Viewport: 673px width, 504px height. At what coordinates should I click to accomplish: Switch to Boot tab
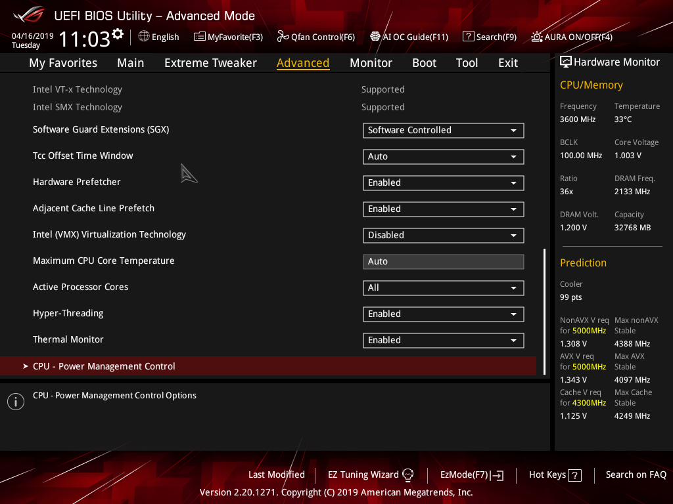(x=424, y=63)
